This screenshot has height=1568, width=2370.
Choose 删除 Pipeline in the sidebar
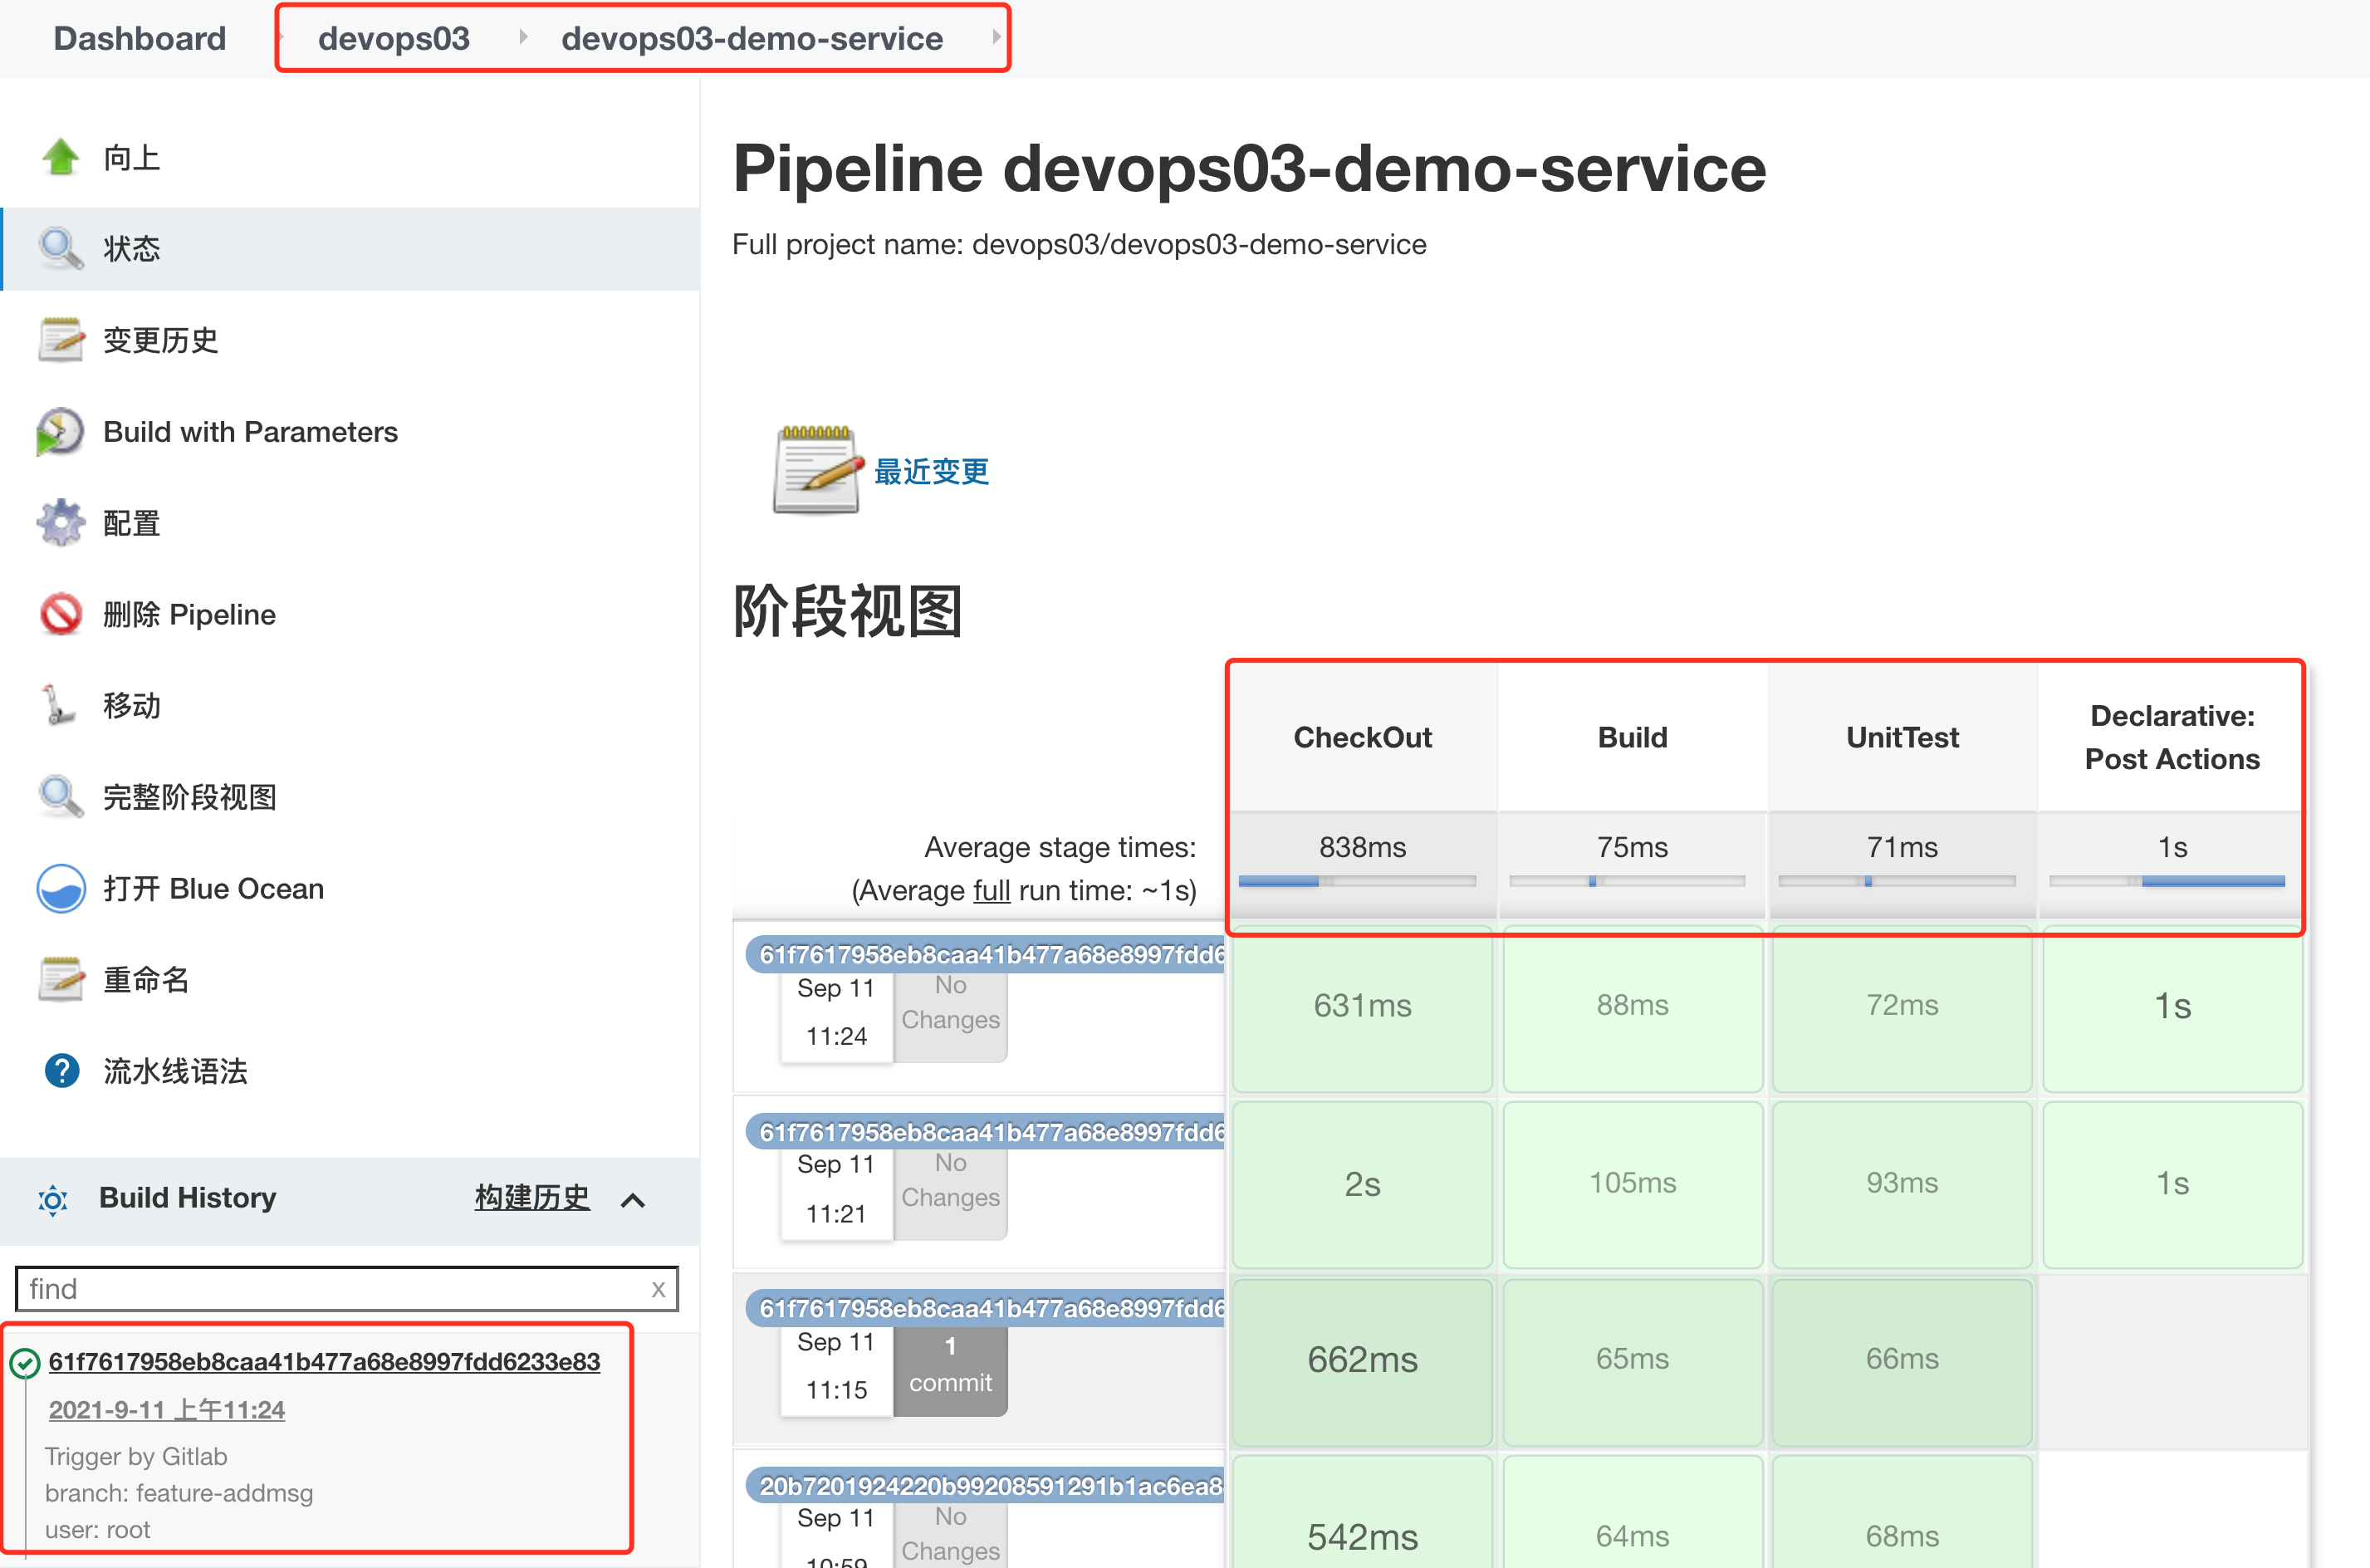[x=189, y=614]
